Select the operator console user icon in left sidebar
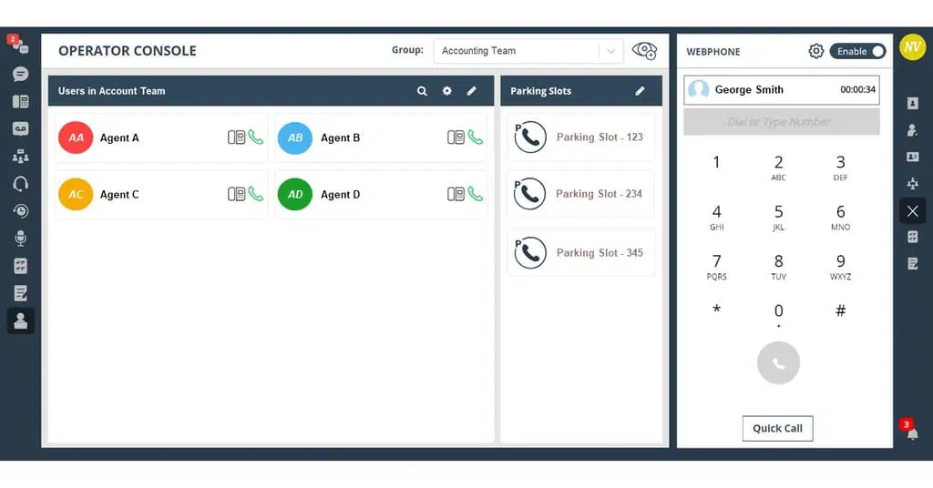Image resolution: width=933 pixels, height=488 pixels. [x=20, y=321]
